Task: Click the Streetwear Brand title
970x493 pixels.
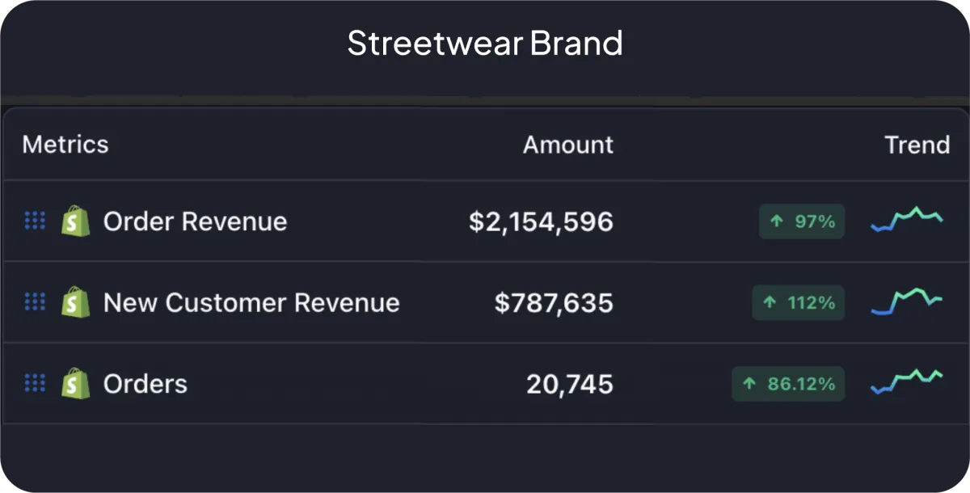Action: pos(485,43)
